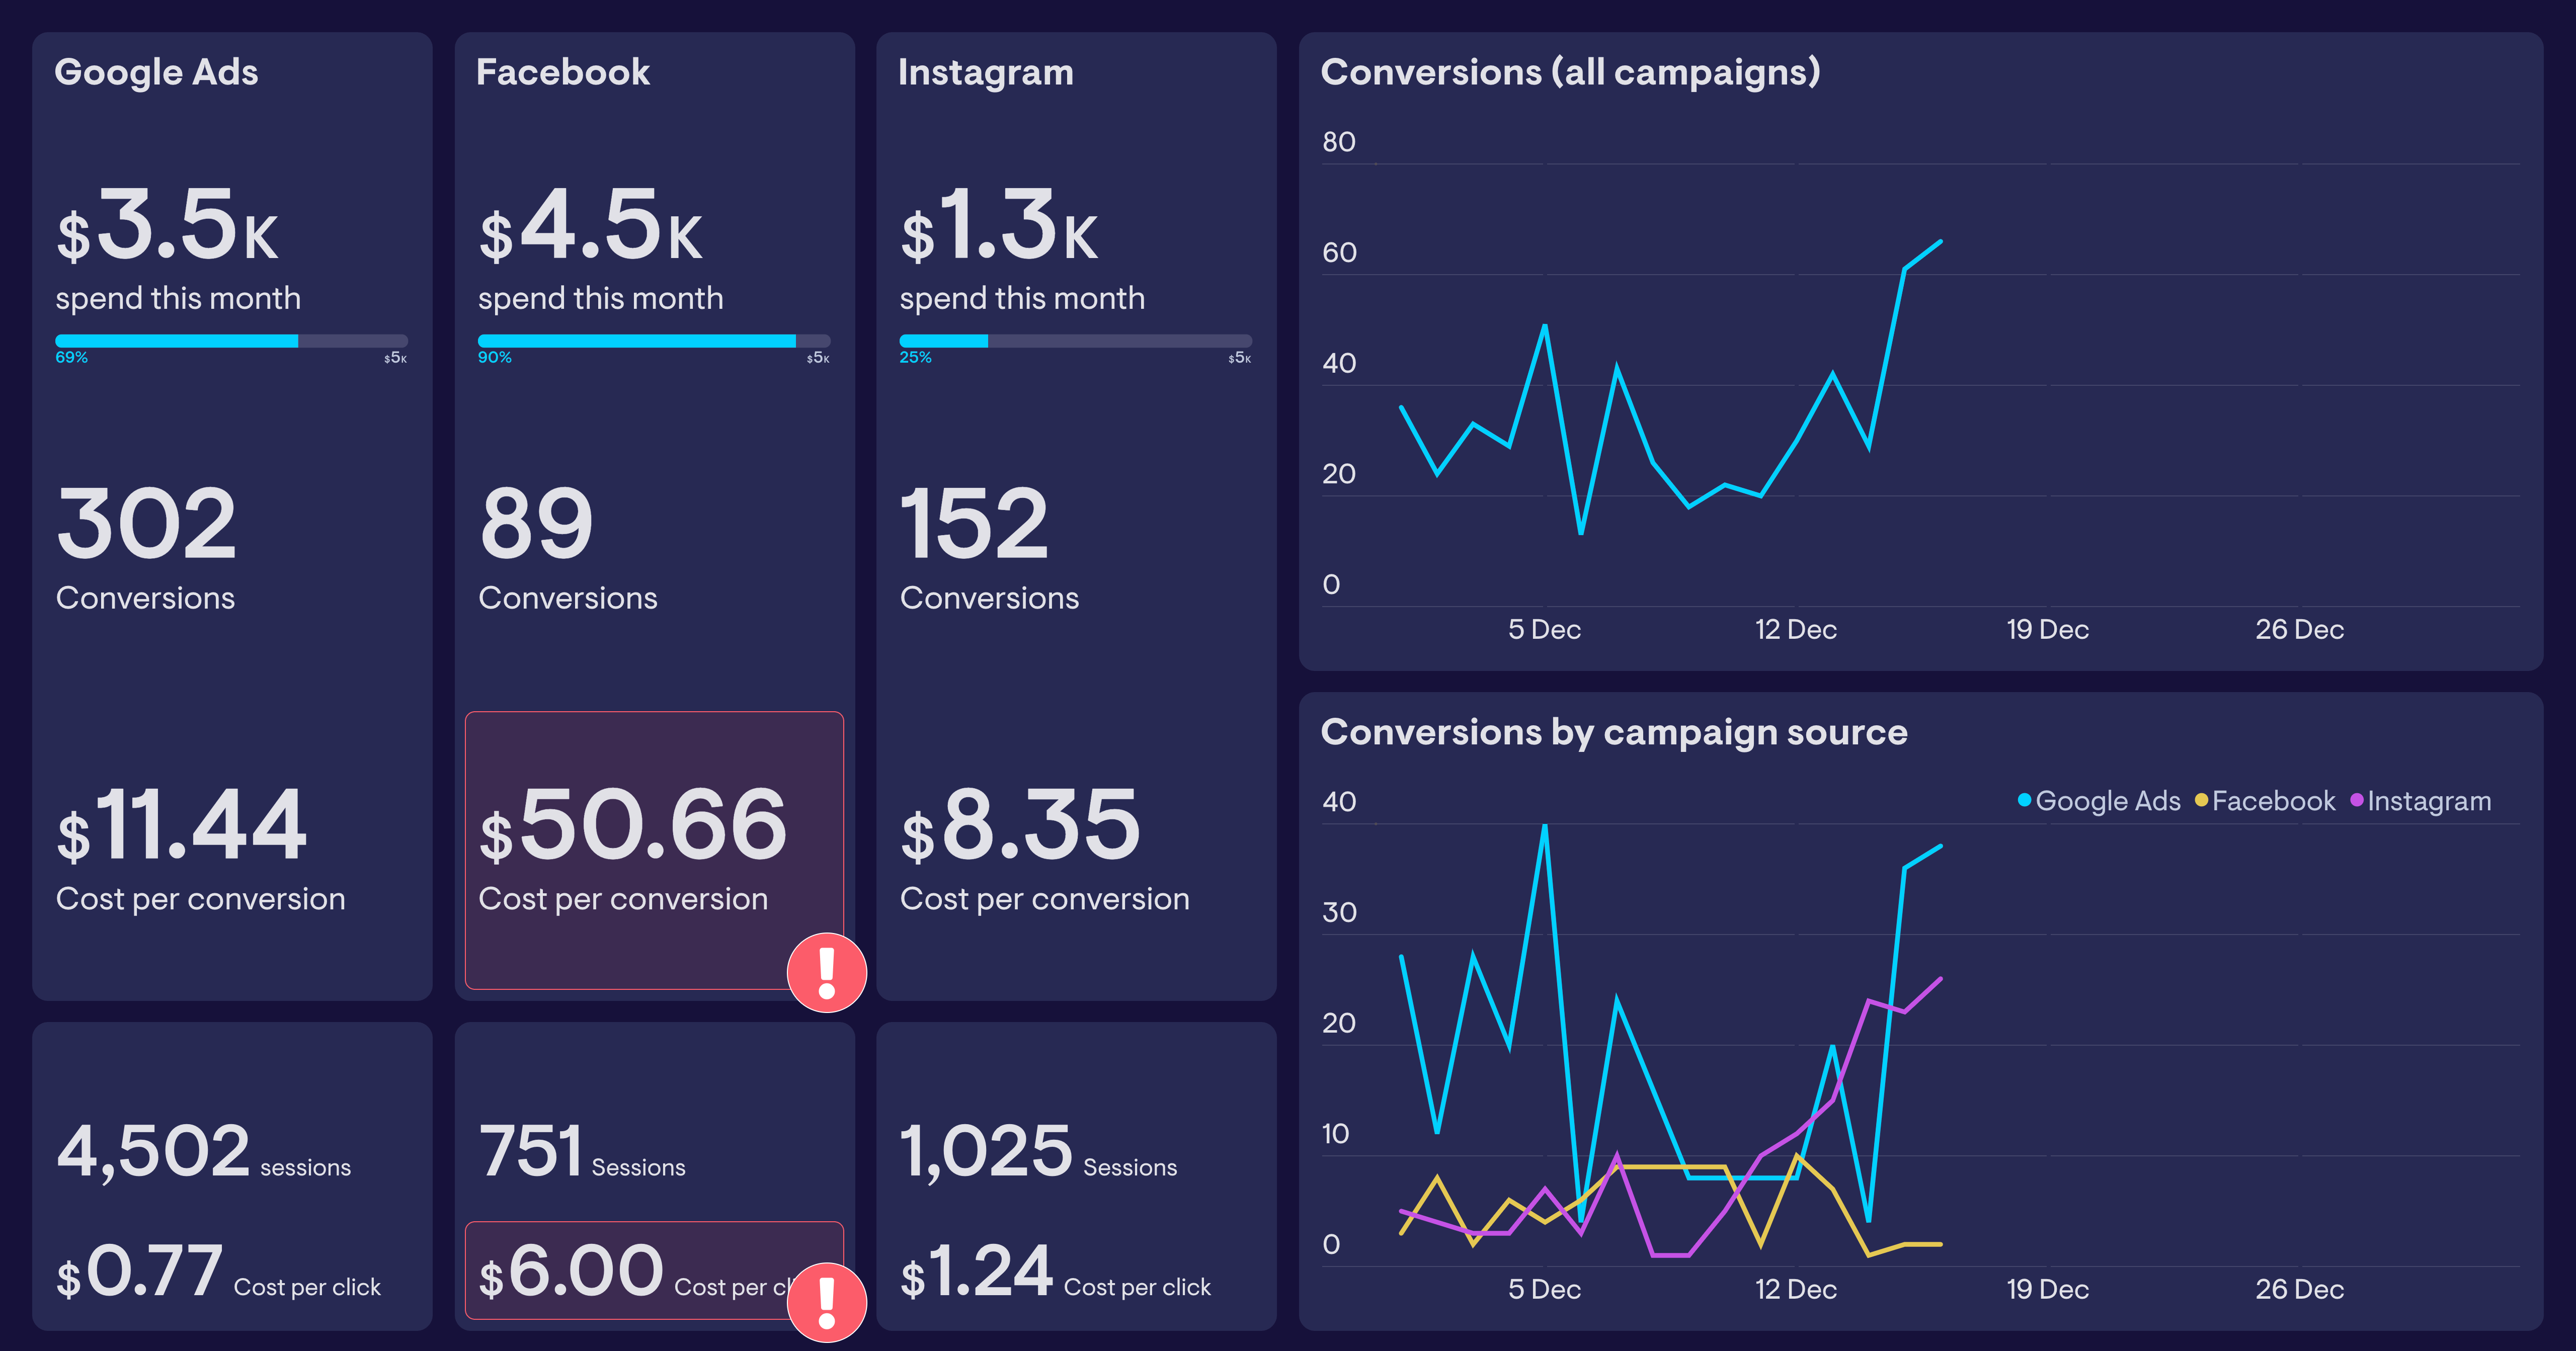
Task: Click the Instagram purple legend dot
Action: [2356, 800]
